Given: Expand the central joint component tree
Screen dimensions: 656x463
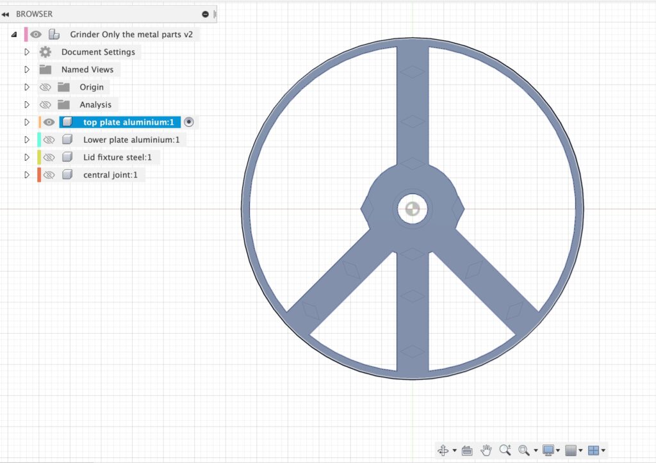Looking at the screenshot, I should (27, 175).
